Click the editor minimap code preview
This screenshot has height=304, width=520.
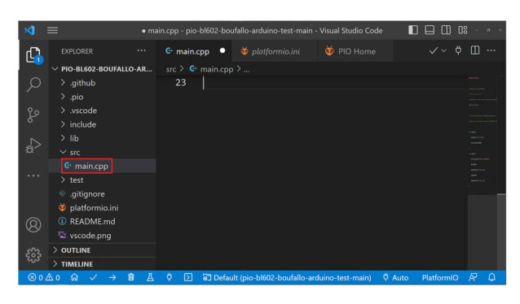tap(482, 132)
